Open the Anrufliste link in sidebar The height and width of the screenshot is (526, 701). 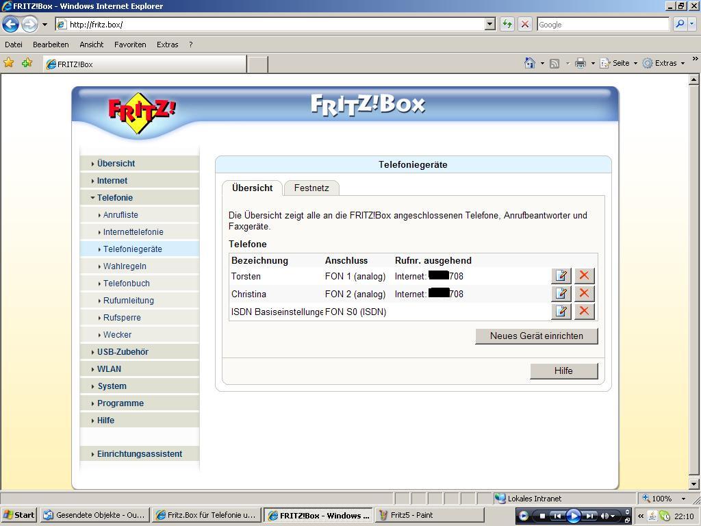tap(120, 215)
